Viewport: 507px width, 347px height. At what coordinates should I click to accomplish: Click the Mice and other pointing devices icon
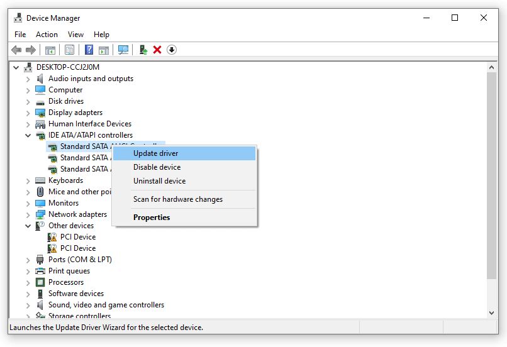tap(40, 192)
